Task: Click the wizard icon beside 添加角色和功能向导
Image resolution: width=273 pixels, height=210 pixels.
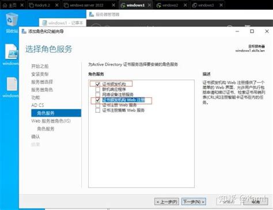Action: tap(24, 31)
